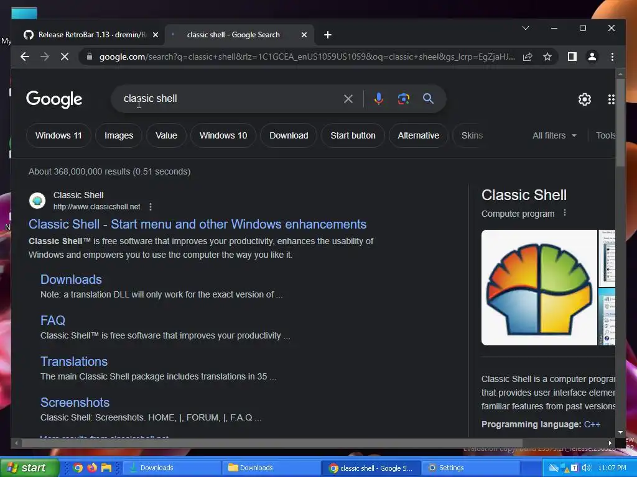Bookmark this page with the star icon
Screen dimensions: 637x477
(x=547, y=57)
